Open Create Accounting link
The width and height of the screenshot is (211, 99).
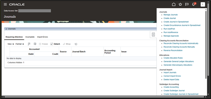171,87
